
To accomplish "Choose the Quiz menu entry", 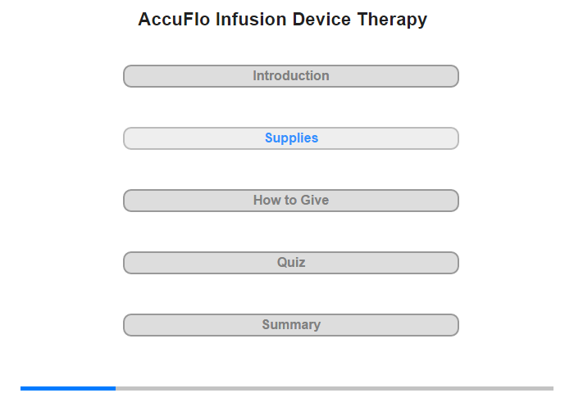I will pos(290,263).
